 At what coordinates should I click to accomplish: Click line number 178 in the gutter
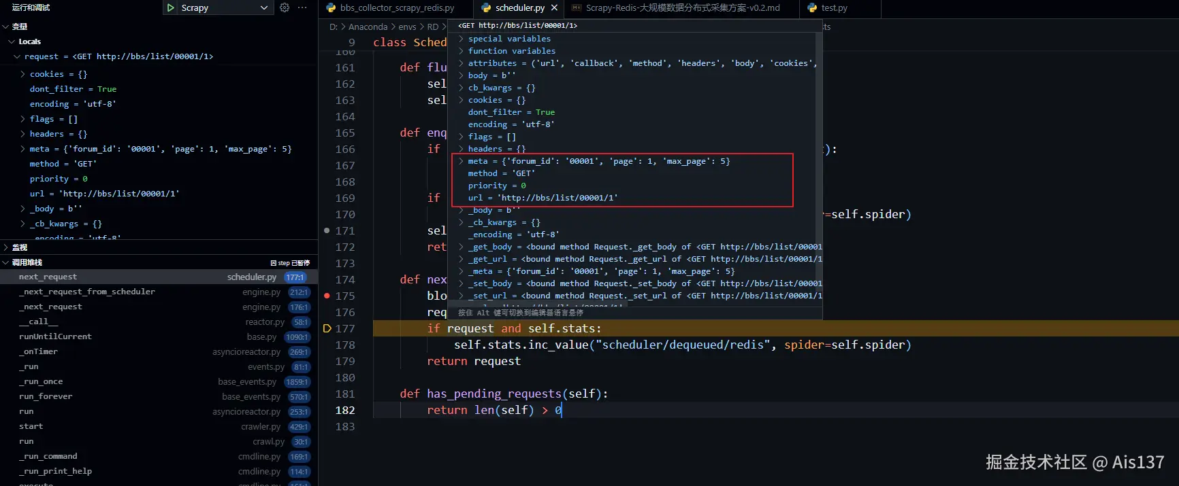[345, 345]
